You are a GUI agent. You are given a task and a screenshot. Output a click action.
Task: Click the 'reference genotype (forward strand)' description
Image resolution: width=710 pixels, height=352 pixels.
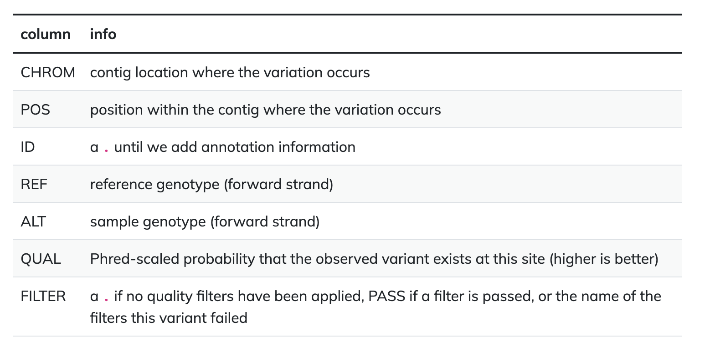(211, 184)
